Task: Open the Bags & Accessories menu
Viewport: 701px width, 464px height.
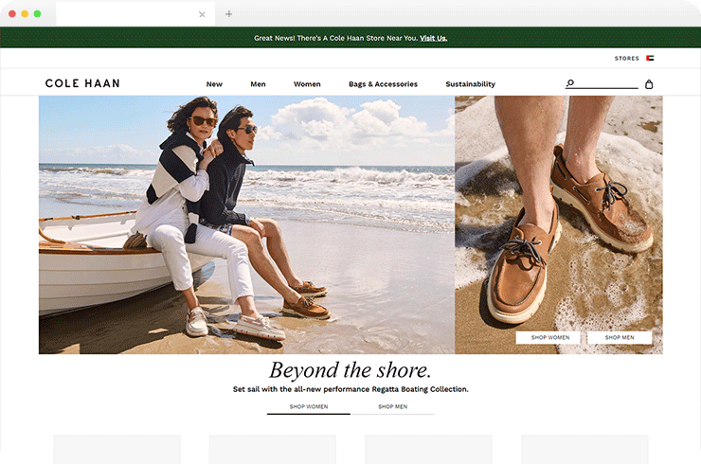Action: [383, 84]
